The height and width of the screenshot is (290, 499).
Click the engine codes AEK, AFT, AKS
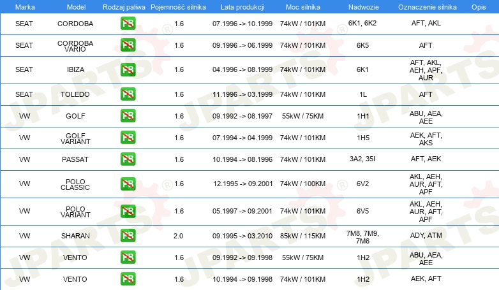tap(426, 139)
